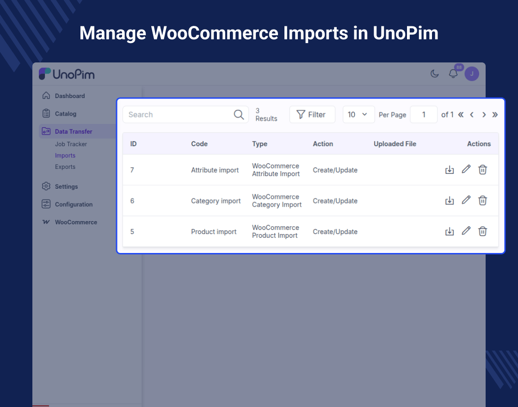The height and width of the screenshot is (407, 518).
Task: Click the Configuration sliders icon
Action: [x=46, y=204]
